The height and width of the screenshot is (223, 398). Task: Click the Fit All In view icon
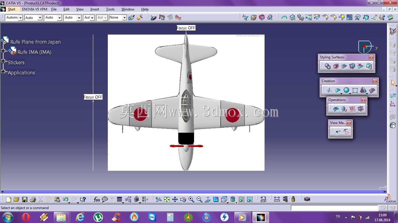167,199
